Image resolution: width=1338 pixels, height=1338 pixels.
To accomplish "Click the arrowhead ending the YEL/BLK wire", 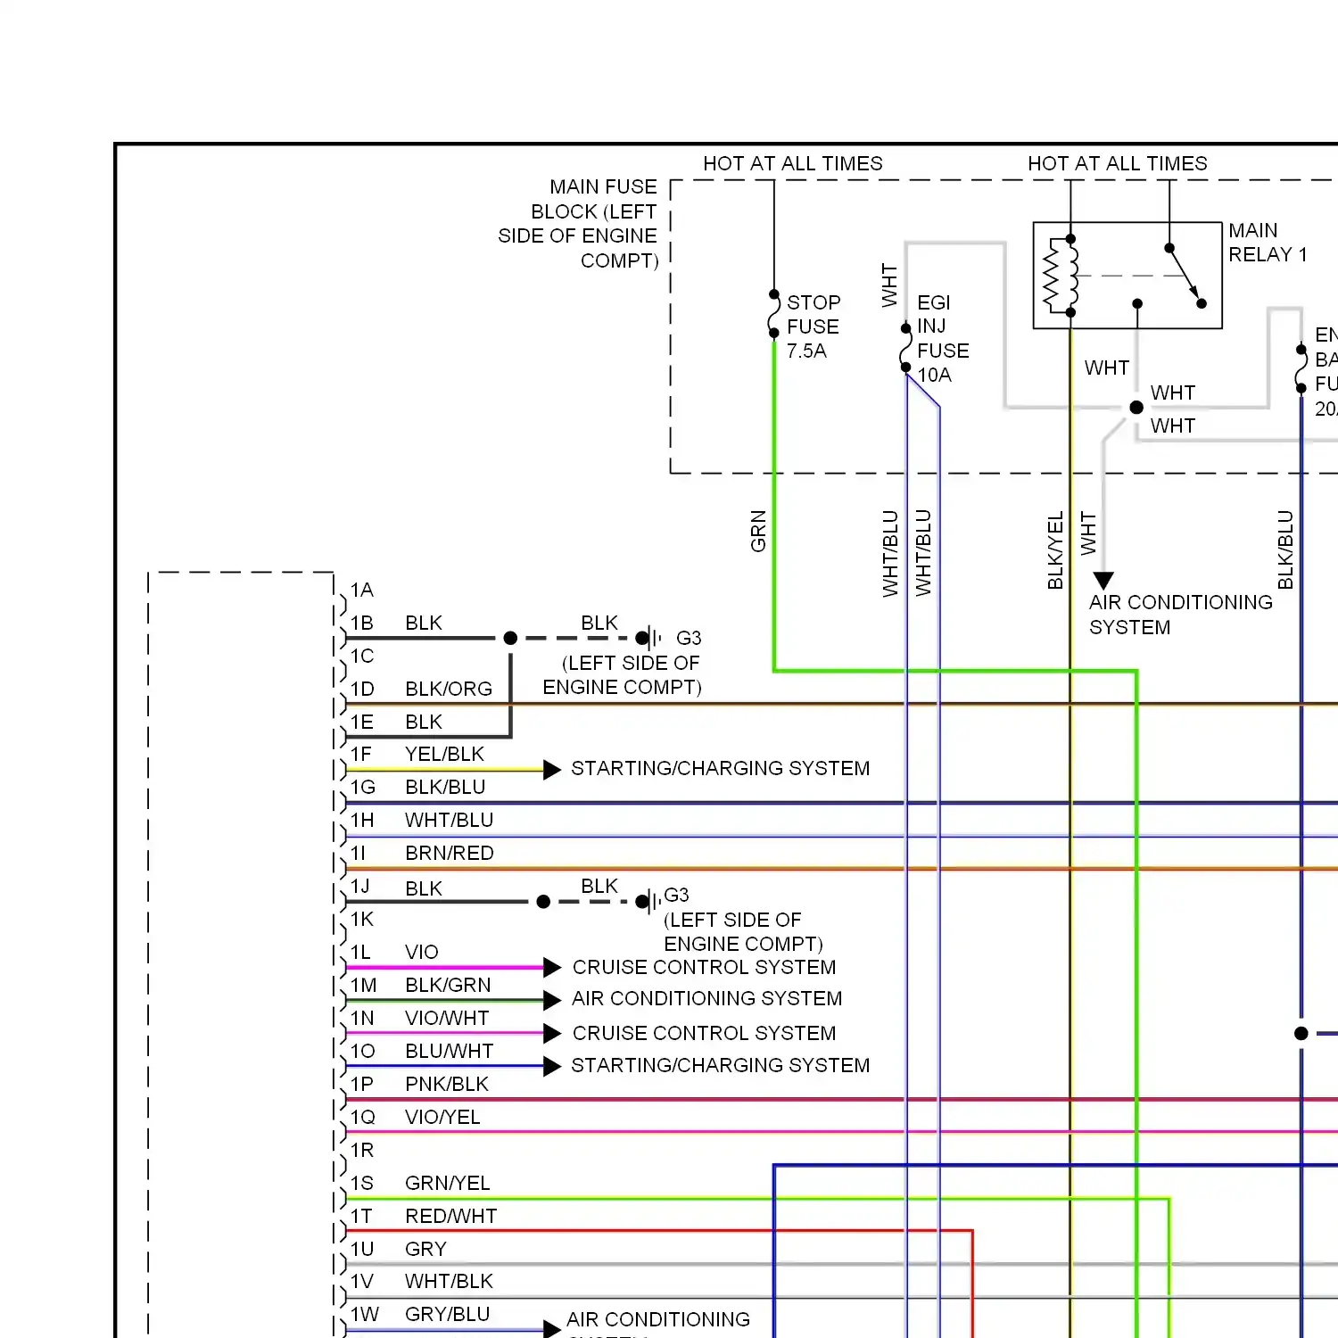I will pyautogui.click(x=552, y=769).
